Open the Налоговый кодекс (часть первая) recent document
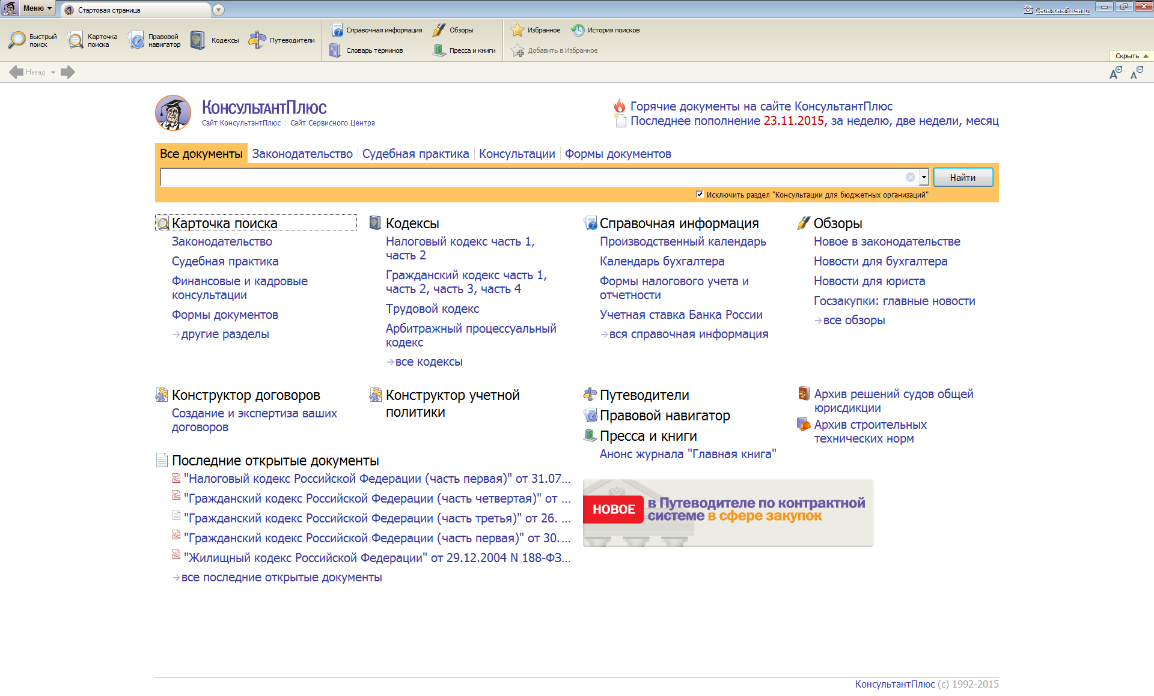1154x696 pixels. [x=377, y=479]
